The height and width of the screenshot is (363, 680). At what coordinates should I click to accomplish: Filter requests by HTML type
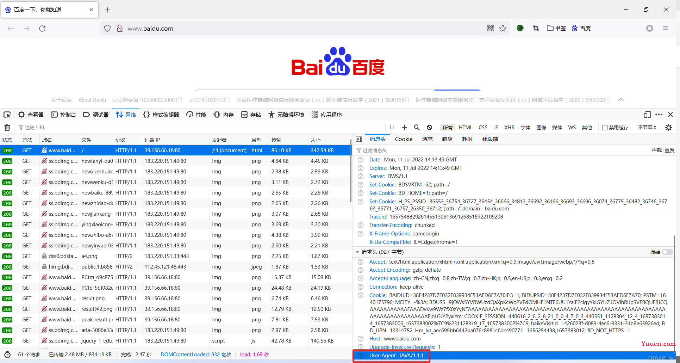tap(466, 128)
